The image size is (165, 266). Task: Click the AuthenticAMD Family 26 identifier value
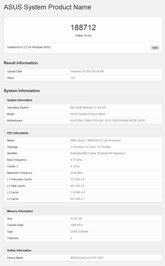(98, 153)
